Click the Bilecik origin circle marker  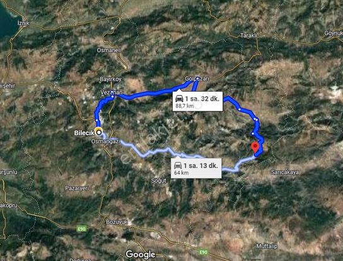pyautogui.click(x=99, y=132)
